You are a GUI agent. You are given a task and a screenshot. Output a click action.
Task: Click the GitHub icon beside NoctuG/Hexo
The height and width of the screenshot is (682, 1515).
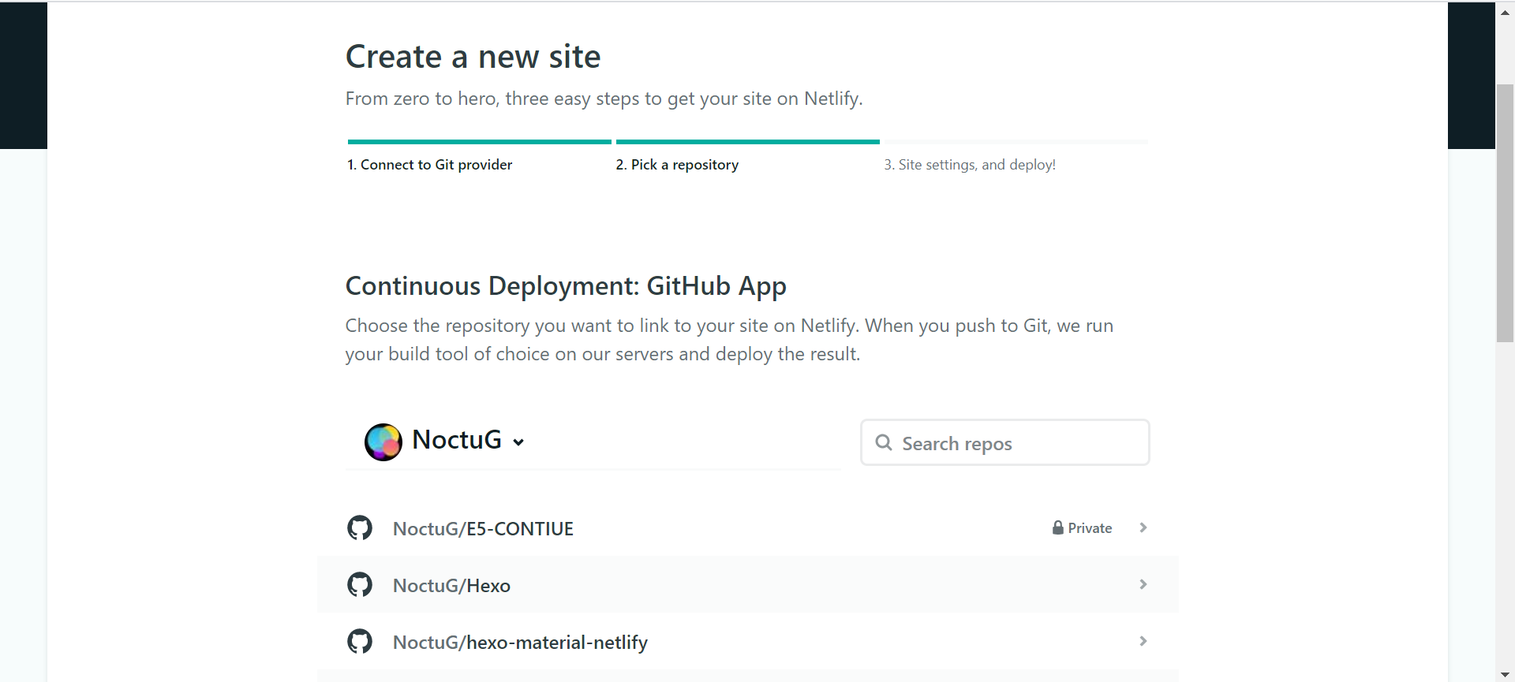pos(360,584)
